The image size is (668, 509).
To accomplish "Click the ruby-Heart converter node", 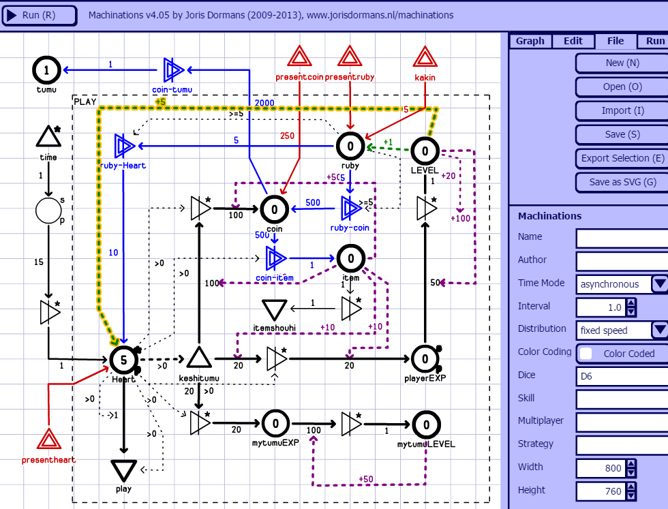I will coord(124,145).
